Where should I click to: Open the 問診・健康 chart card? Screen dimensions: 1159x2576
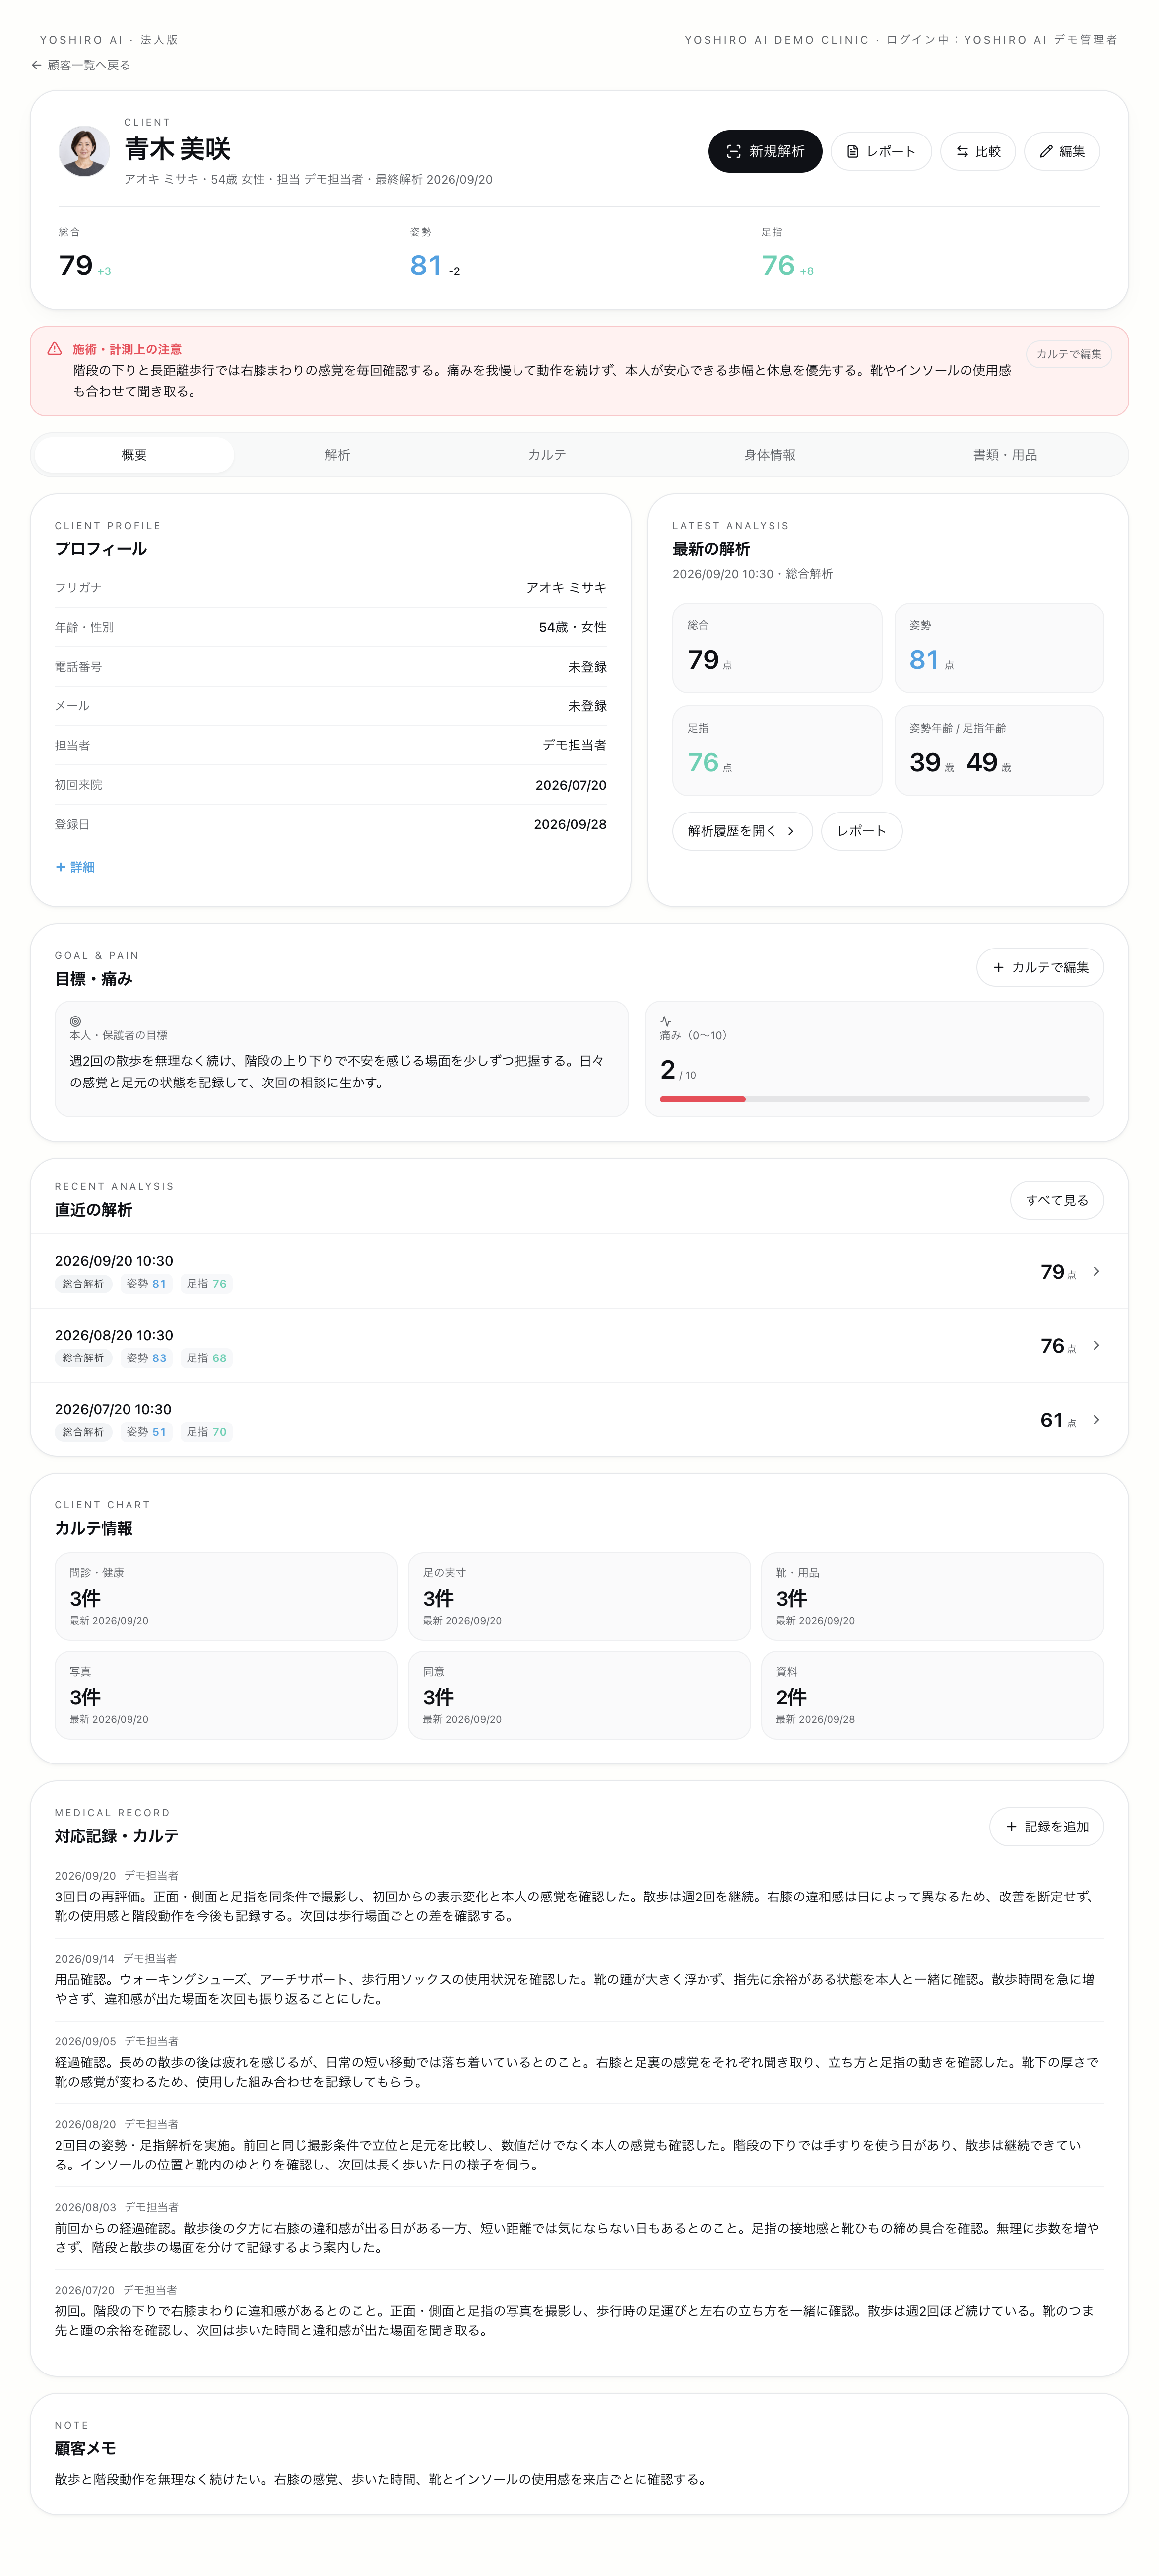pyautogui.click(x=226, y=1596)
